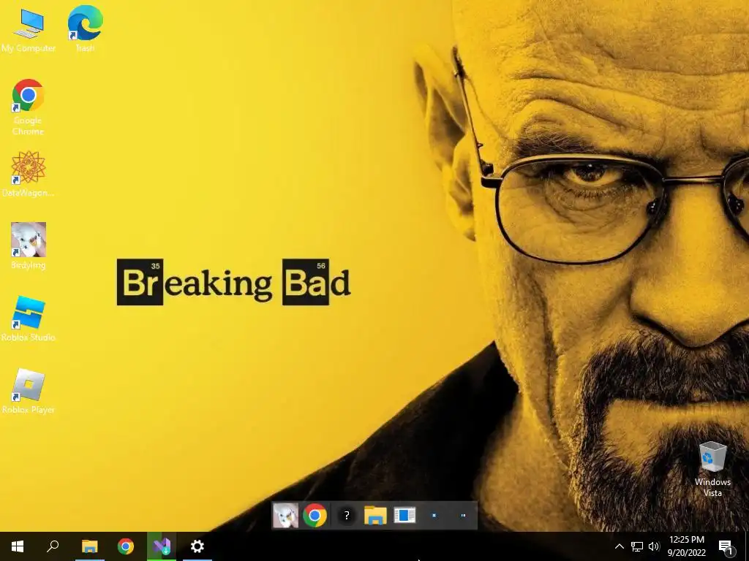749x561 pixels.
Task: Switch to File Explorer on the taskbar
Action: (89, 546)
